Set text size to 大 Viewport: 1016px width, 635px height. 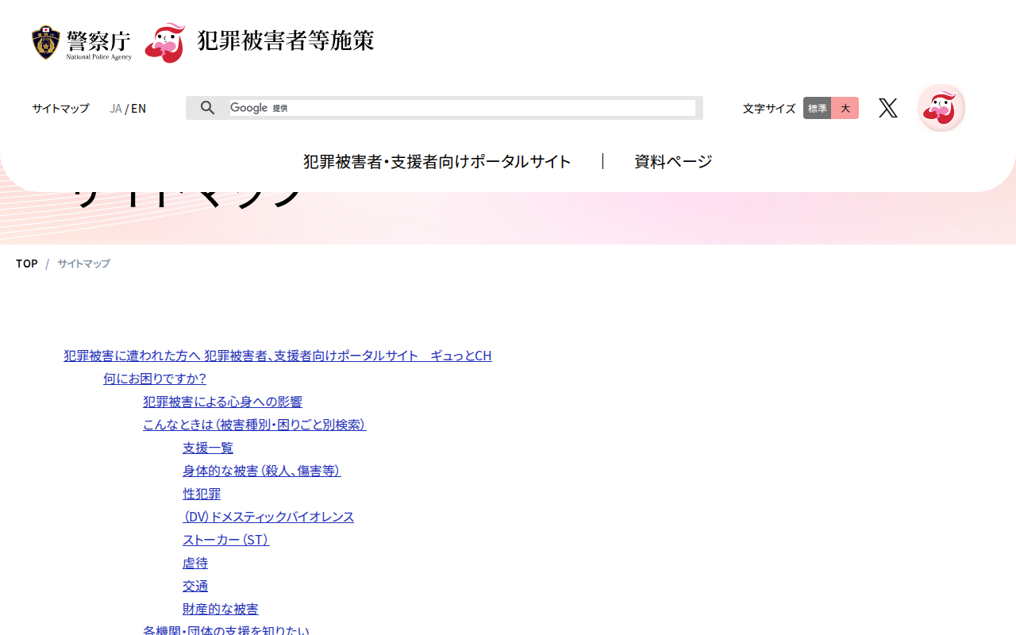[845, 108]
